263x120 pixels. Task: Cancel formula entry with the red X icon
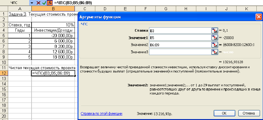[38, 3]
